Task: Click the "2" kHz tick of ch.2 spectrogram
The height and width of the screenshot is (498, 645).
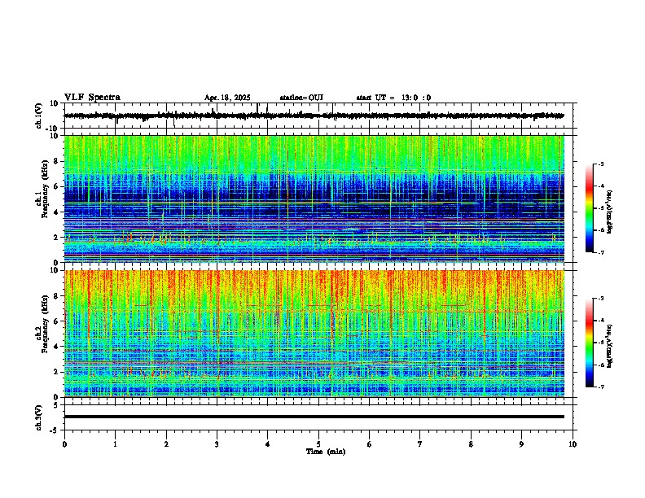Action: 56,372
